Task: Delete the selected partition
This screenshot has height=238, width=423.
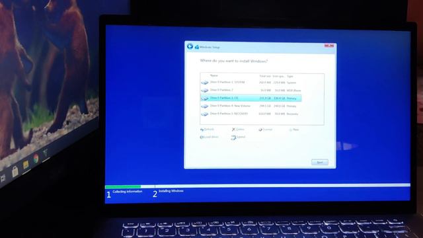Action: click(x=238, y=130)
